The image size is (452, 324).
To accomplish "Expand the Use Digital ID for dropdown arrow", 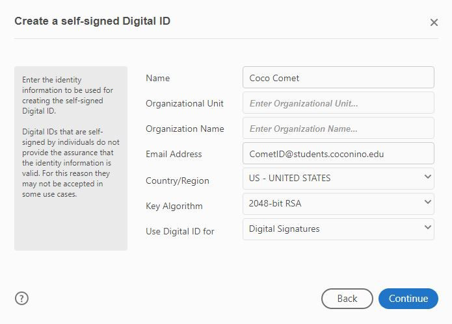I will pos(427,227).
